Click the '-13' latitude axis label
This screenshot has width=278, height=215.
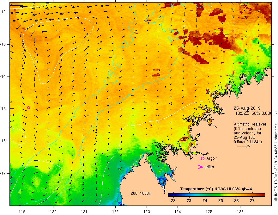pyautogui.click(x=3, y=44)
